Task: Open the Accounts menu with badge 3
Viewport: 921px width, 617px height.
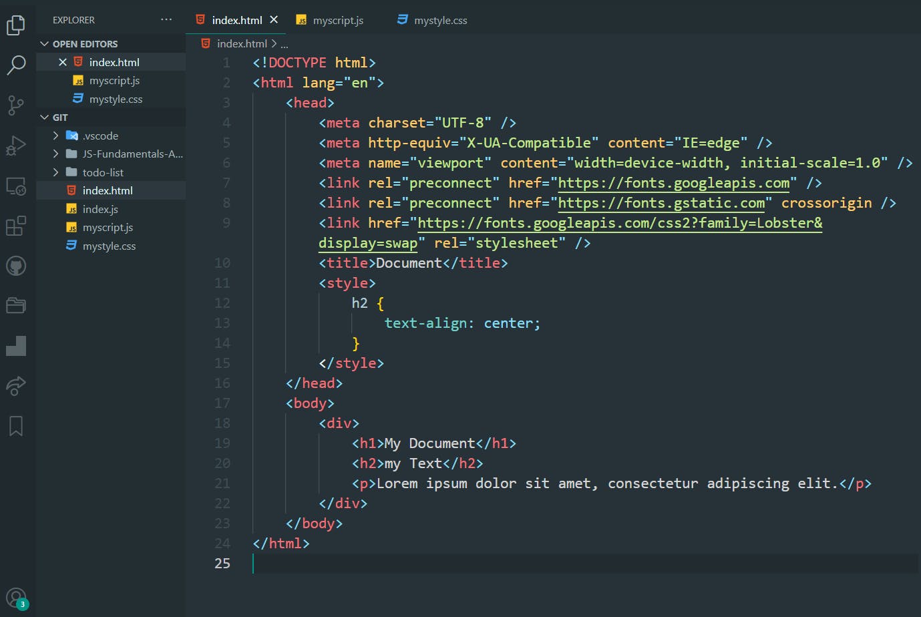Action: (16, 598)
